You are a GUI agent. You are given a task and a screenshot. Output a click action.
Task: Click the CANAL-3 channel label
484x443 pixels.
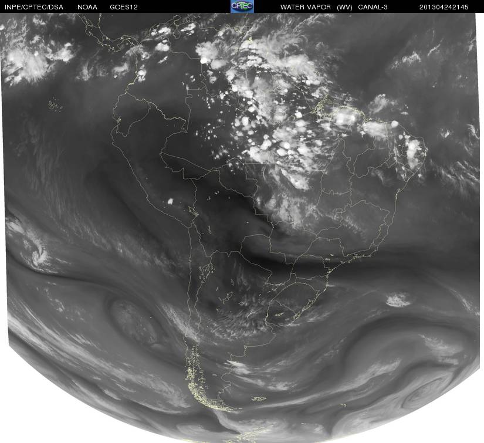click(373, 7)
